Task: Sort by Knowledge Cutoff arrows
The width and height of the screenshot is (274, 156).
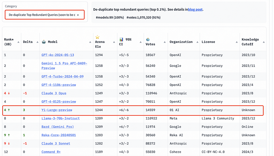Action: [x=264, y=42]
